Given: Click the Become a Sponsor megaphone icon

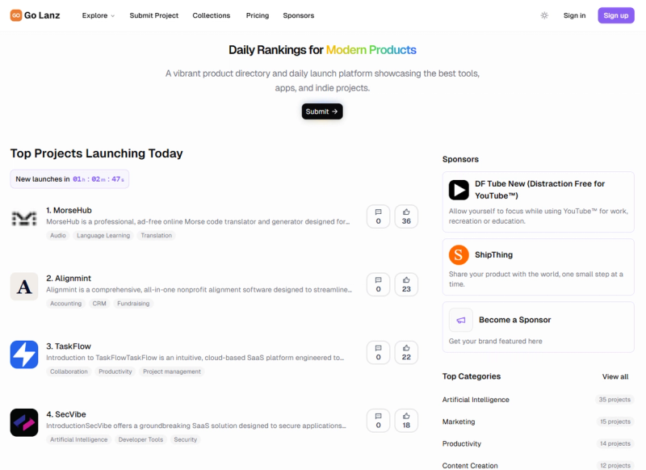Looking at the screenshot, I should tap(460, 320).
